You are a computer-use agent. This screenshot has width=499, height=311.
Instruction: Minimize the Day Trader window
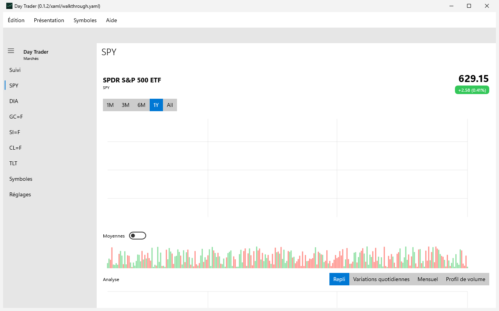point(451,6)
